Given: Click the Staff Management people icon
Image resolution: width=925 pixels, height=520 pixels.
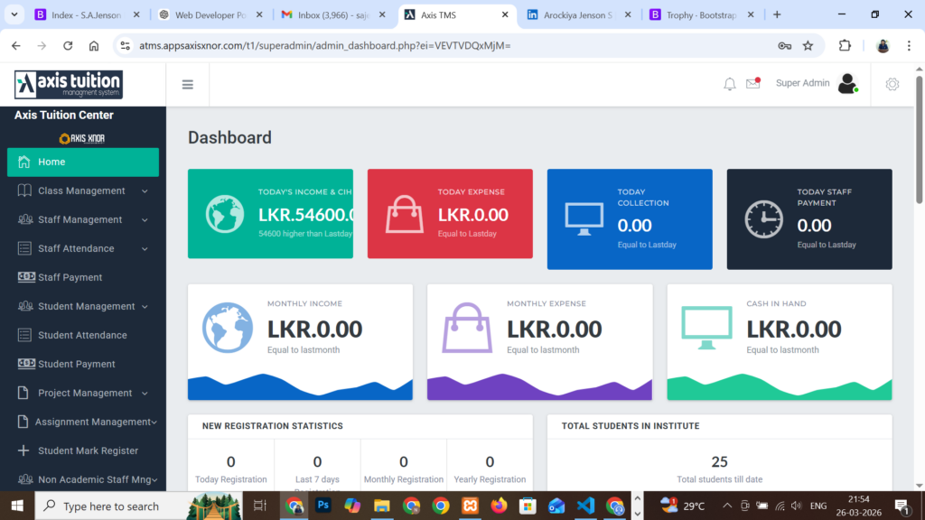Looking at the screenshot, I should click(x=25, y=219).
